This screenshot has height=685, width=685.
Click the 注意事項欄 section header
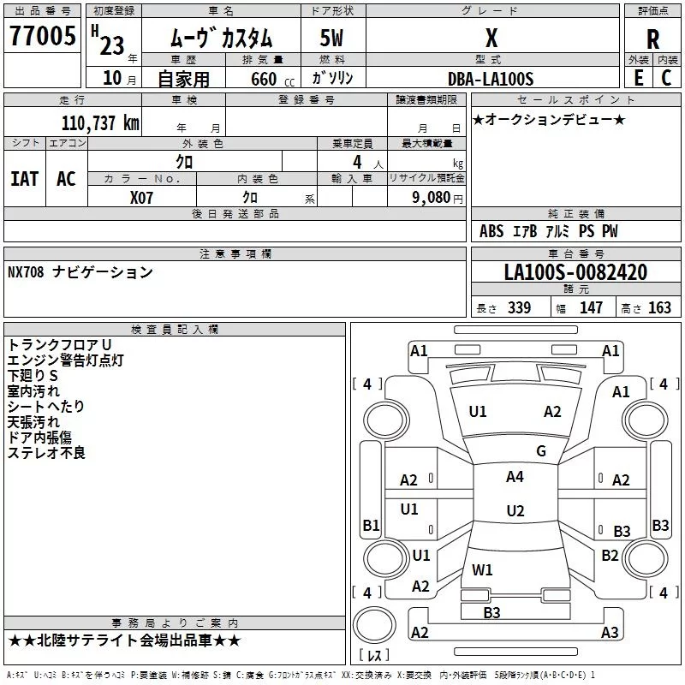(235, 253)
